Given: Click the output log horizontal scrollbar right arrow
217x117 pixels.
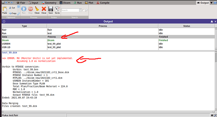Looking at the screenshot, I should click(214, 112).
